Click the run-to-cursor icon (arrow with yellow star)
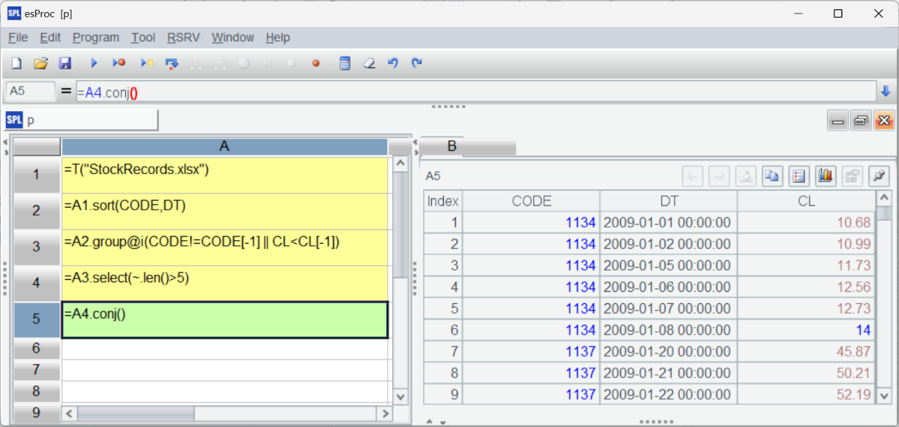This screenshot has width=899, height=427. coord(147,64)
